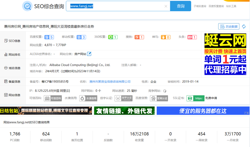Screen dimensions: 250x147
Task: Click the Sogou weight badge
Action: coord(139,37)
